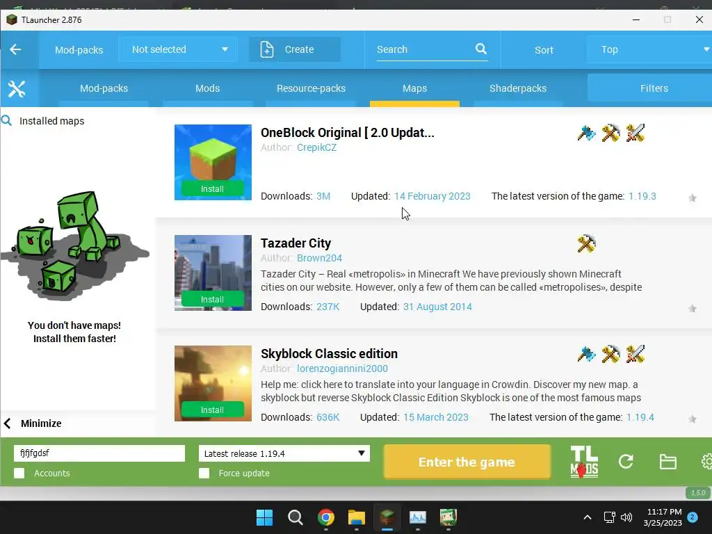Viewport: 712px width, 534px height.
Task: Install the OneBlock Original map
Action: point(213,189)
